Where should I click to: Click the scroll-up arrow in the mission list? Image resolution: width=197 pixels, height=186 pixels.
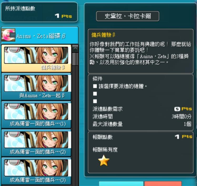pos(75,48)
